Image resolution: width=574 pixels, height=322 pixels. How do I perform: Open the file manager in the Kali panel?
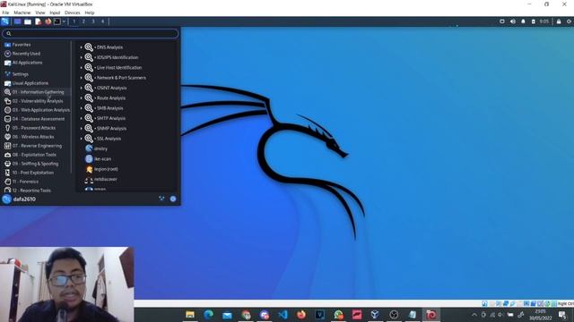pos(28,21)
